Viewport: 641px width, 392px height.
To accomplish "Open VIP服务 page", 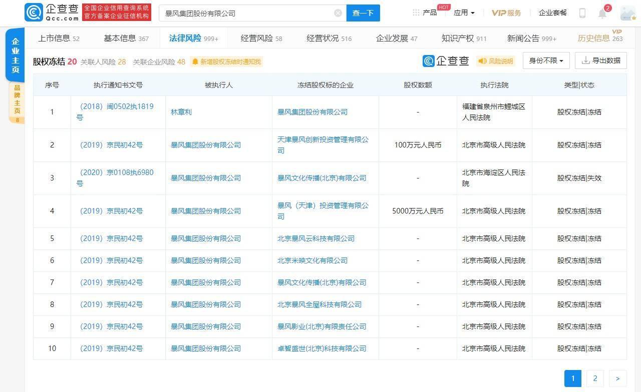I will tap(506, 12).
